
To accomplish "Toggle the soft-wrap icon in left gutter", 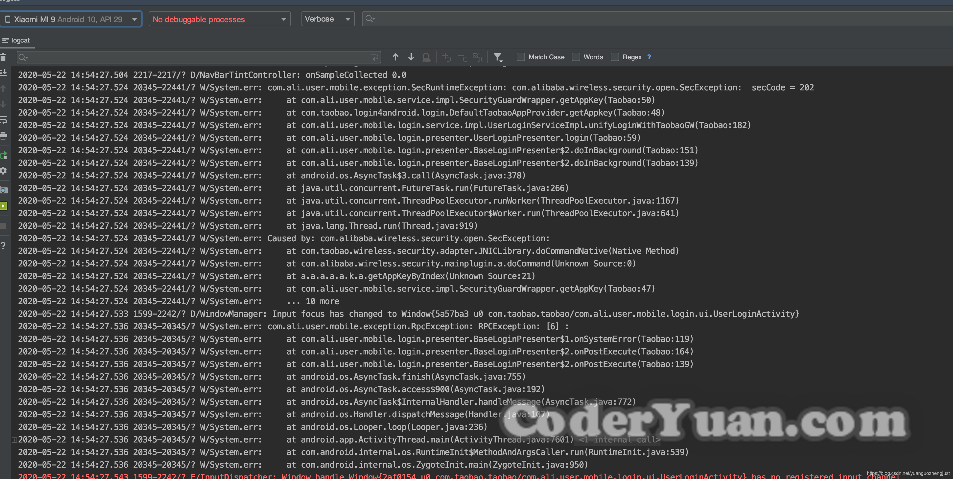I will pos(3,120).
